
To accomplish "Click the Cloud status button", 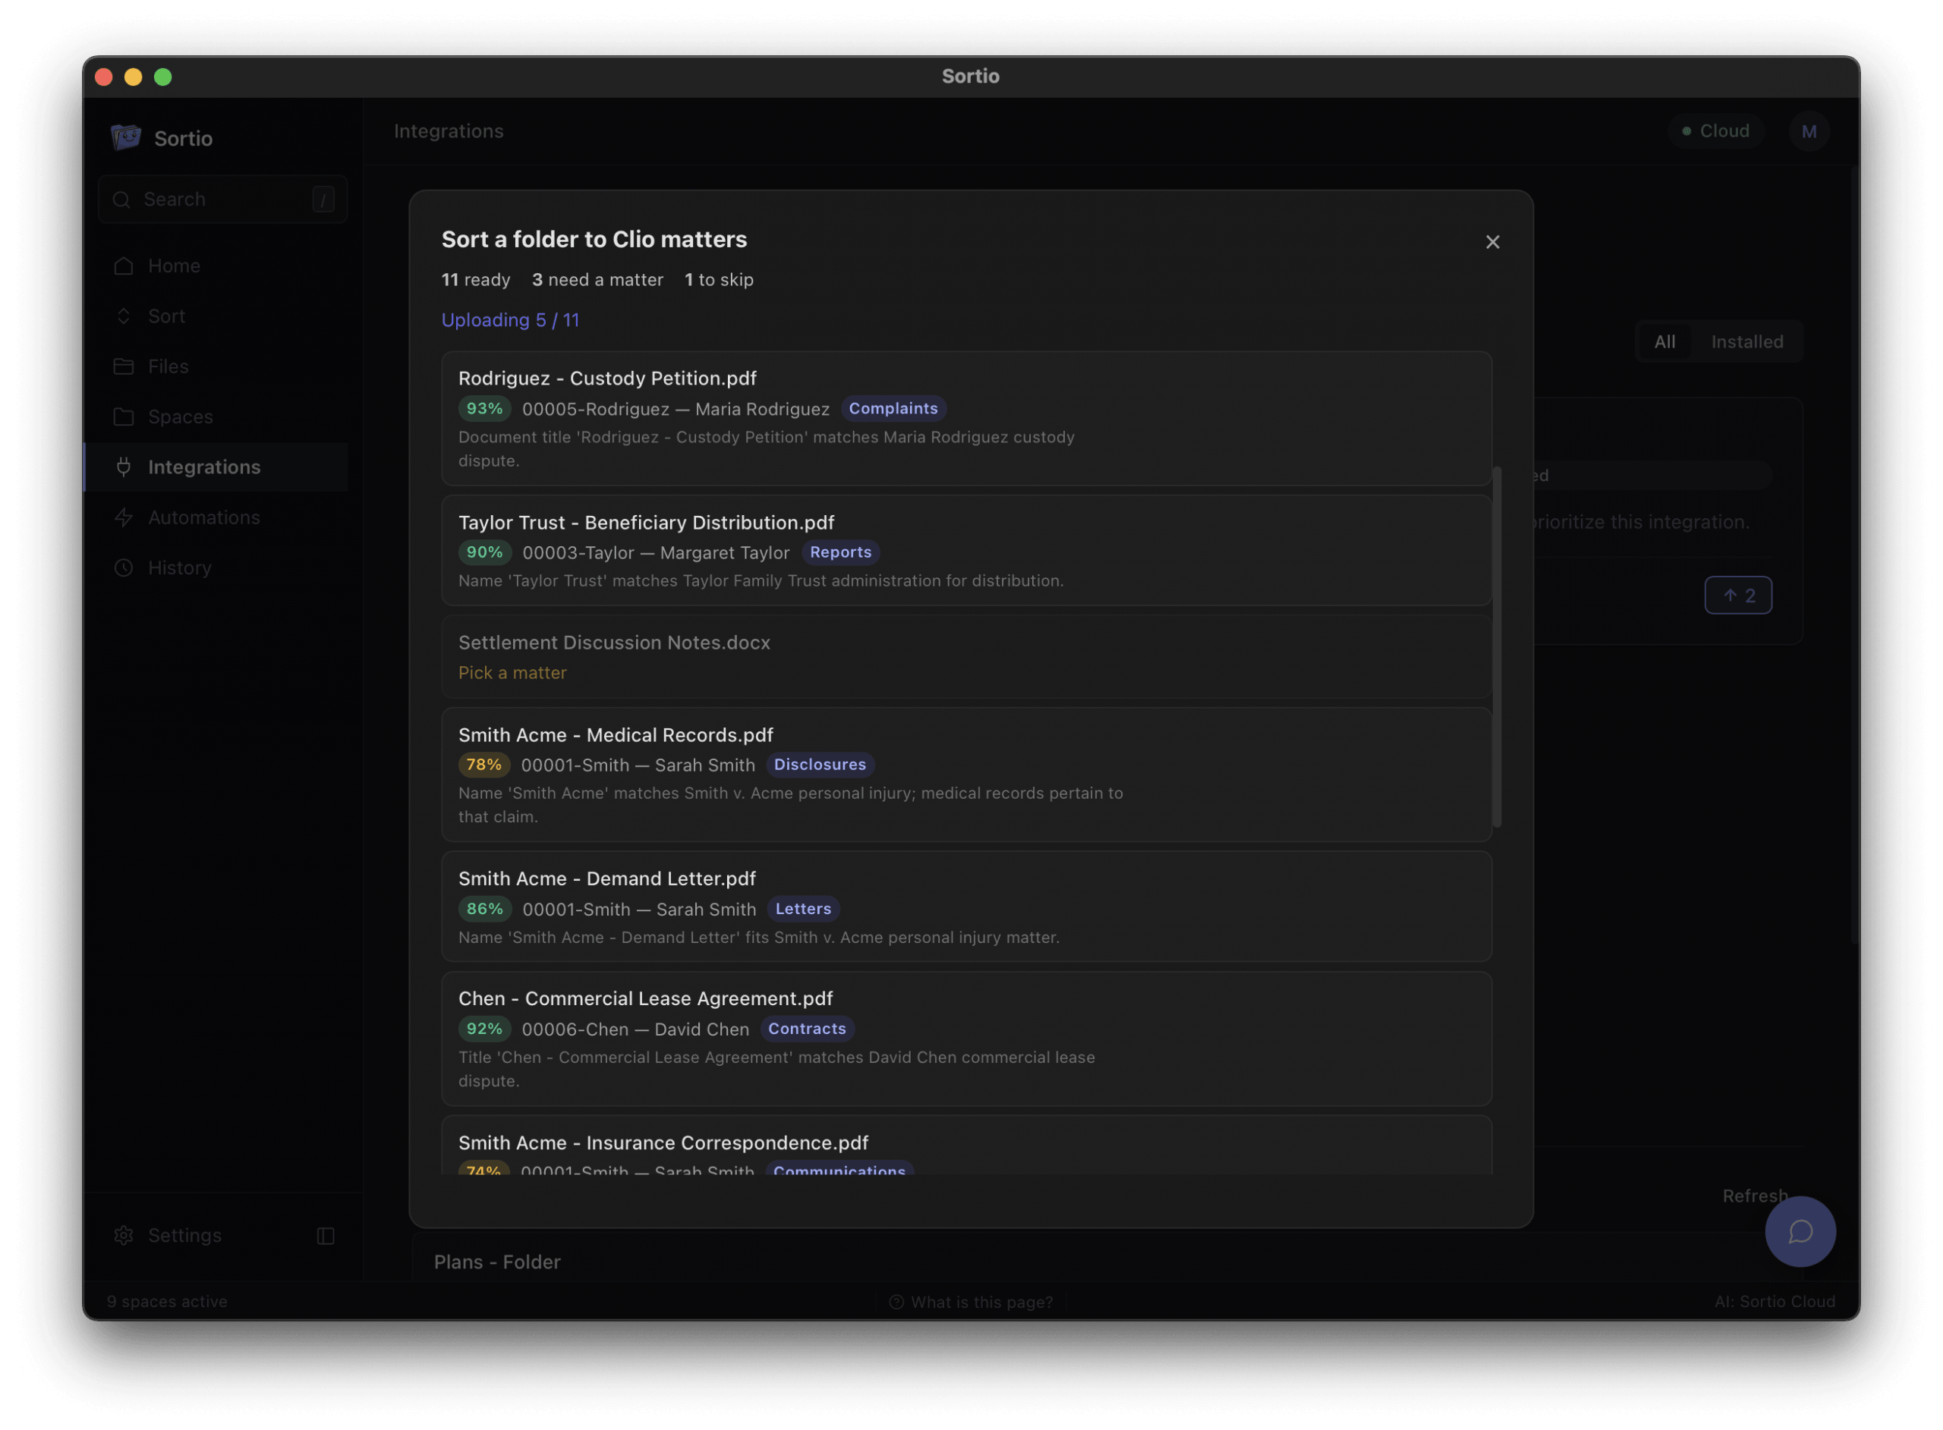I will pos(1715,131).
